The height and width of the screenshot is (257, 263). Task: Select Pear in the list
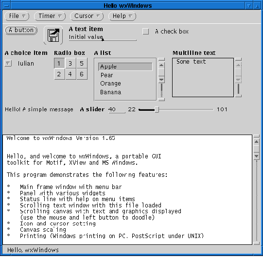click(125, 75)
